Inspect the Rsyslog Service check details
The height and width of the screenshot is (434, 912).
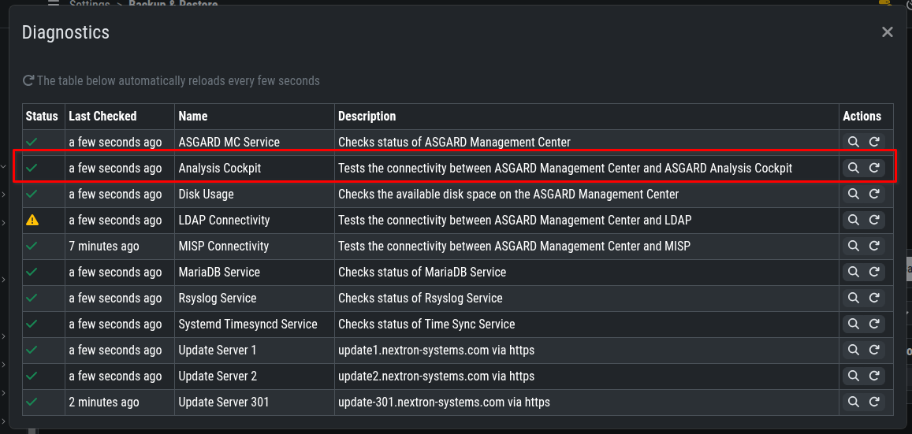(853, 298)
